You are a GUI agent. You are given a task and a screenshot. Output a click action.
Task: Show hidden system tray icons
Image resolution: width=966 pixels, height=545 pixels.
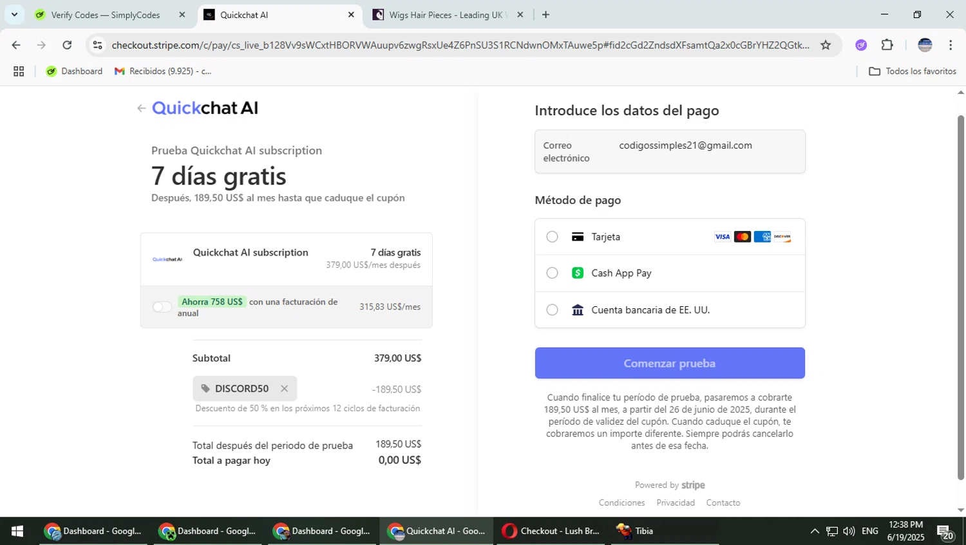(815, 531)
